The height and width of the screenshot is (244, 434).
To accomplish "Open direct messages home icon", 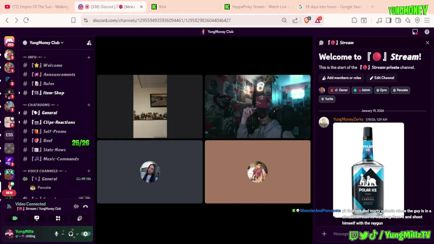I will (9, 42).
